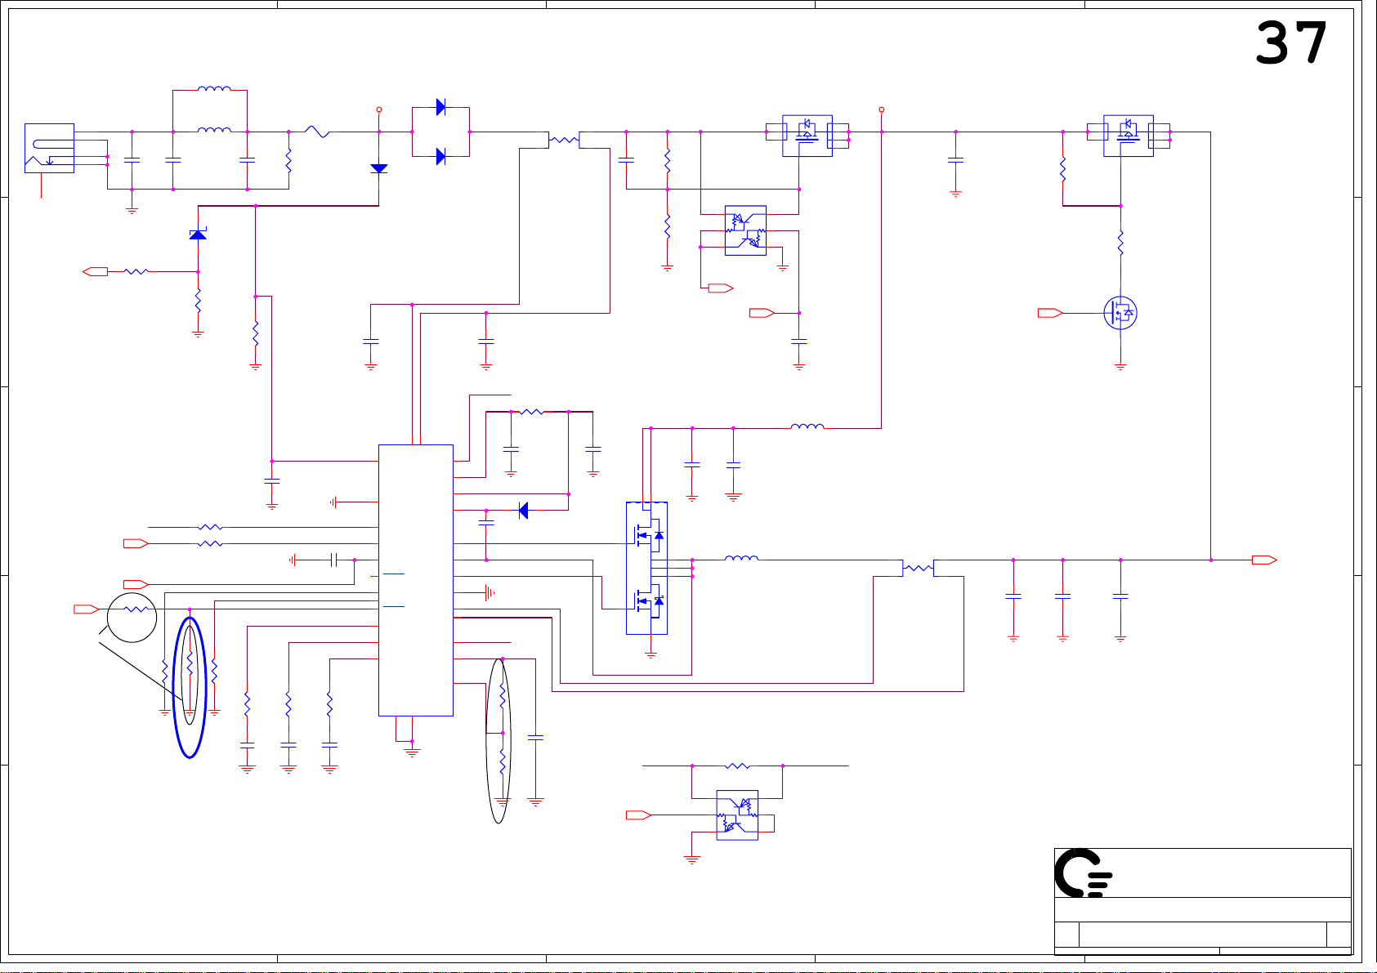
Task: Select the downward-pointing diode under the left test point
Action: 379,168
